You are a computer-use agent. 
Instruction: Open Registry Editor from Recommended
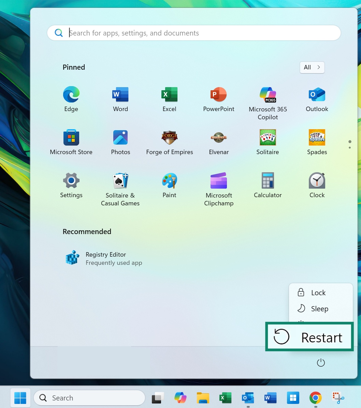coord(106,258)
